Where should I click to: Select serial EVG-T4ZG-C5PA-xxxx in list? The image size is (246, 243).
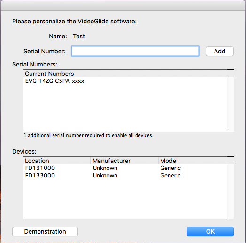point(125,81)
